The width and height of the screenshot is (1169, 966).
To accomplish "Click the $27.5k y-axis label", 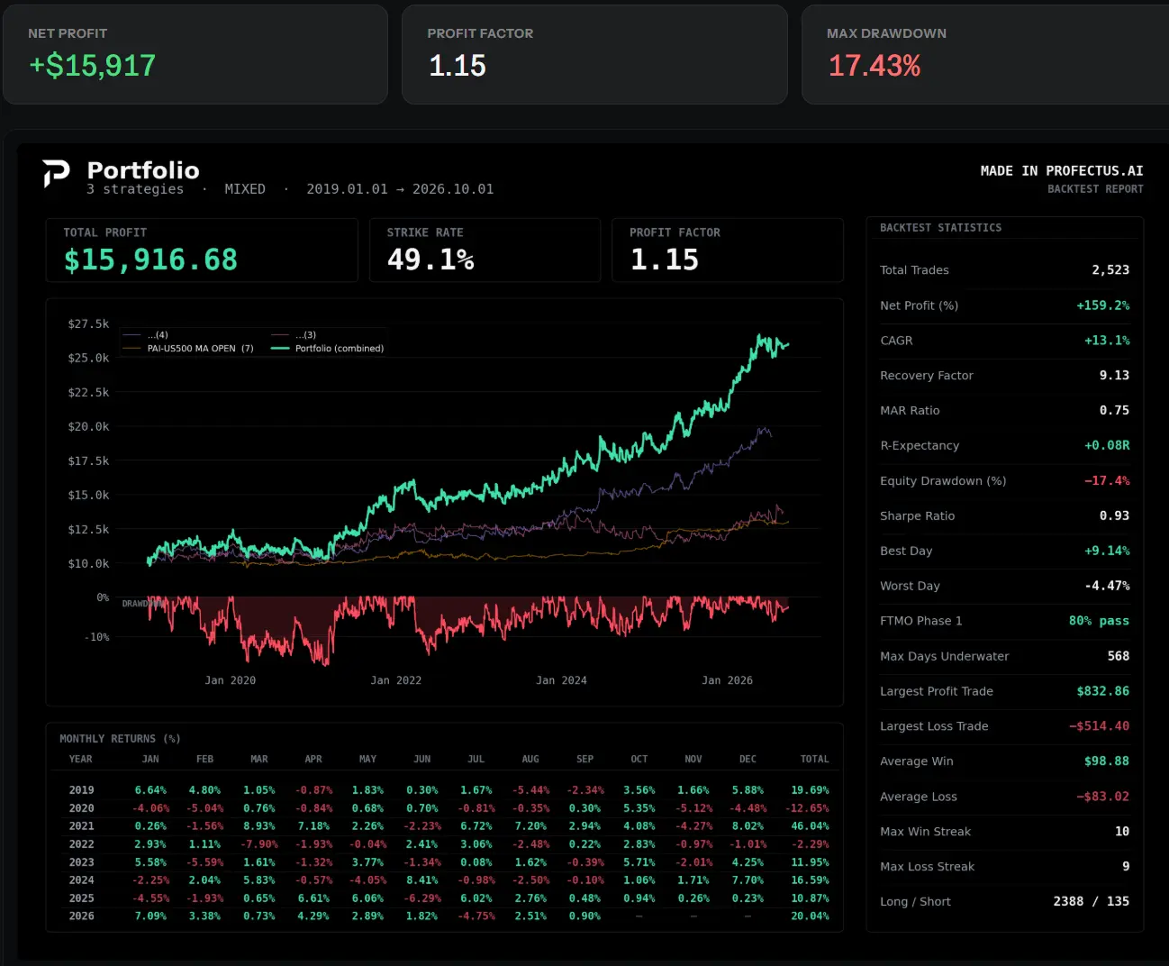I will click(x=88, y=324).
